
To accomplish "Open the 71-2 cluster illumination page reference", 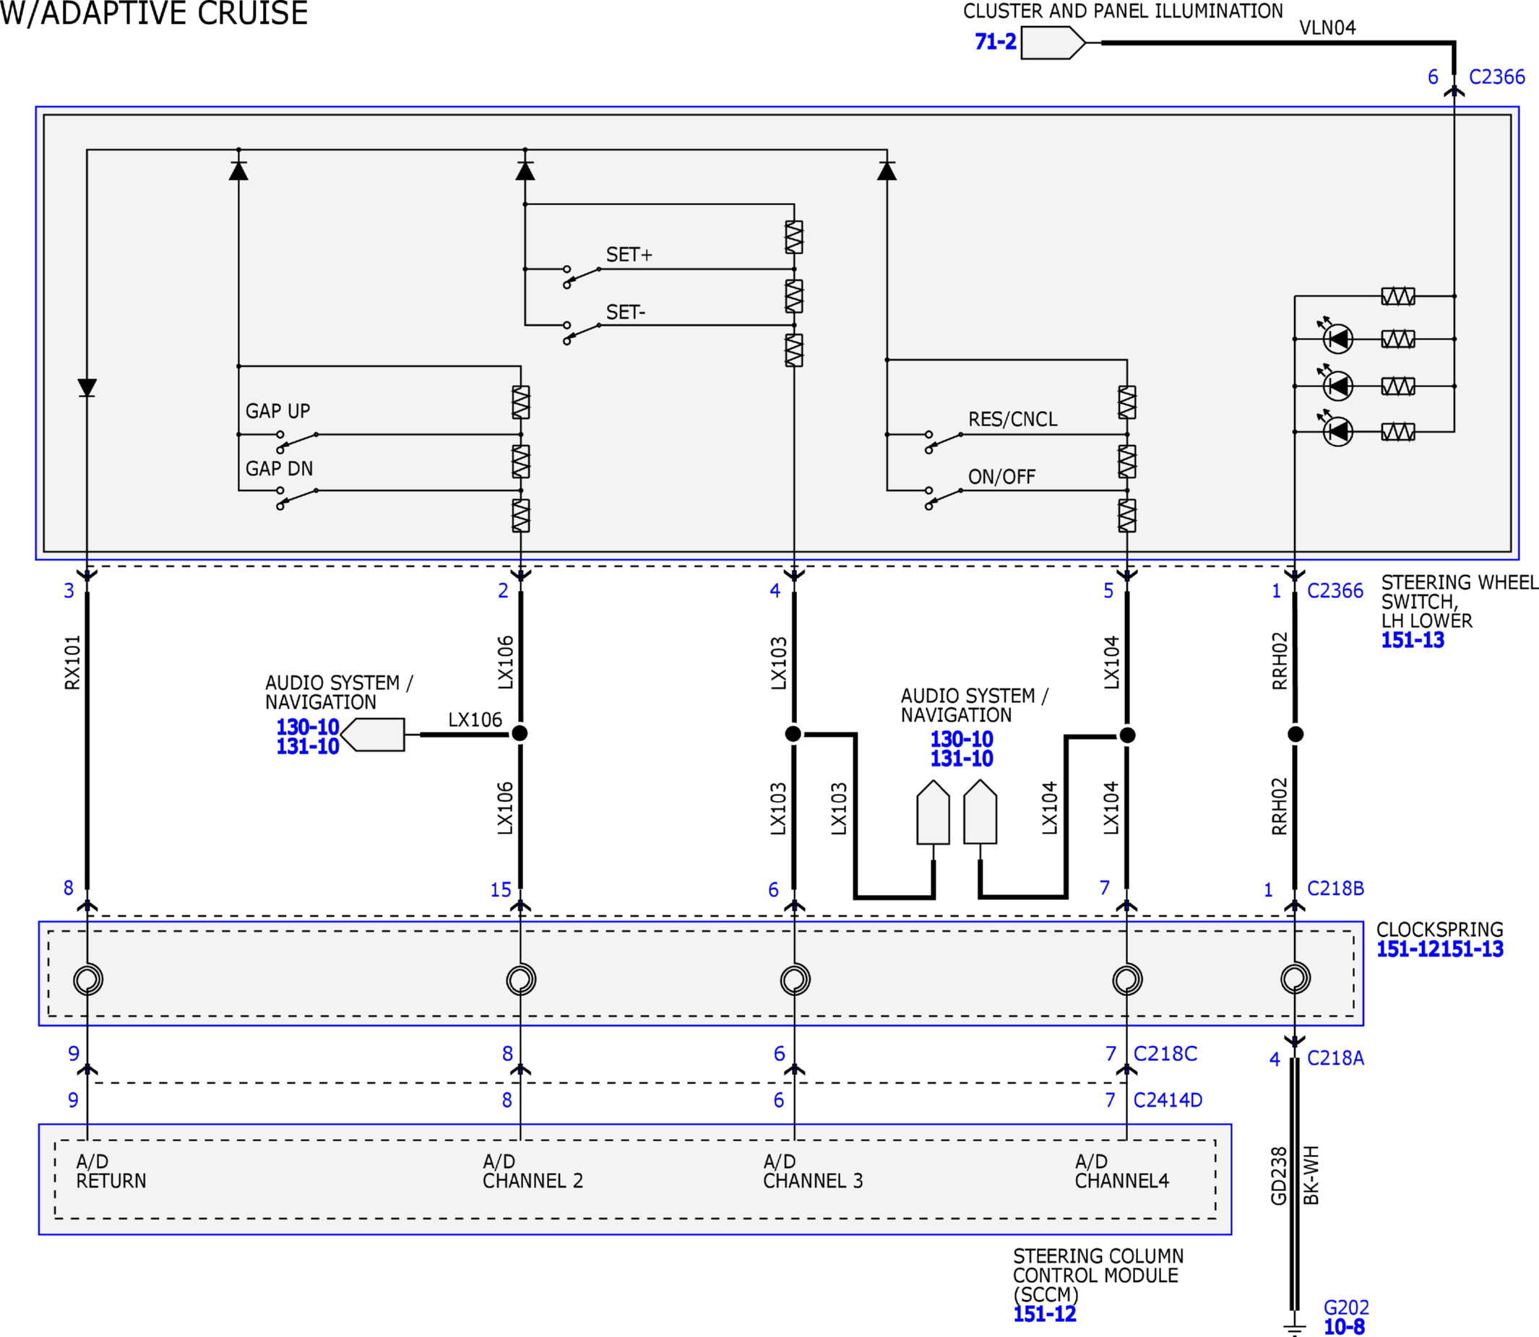I will [995, 42].
